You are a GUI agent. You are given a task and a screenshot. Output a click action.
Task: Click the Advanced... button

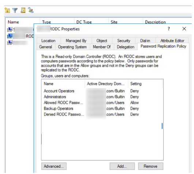(54, 166)
